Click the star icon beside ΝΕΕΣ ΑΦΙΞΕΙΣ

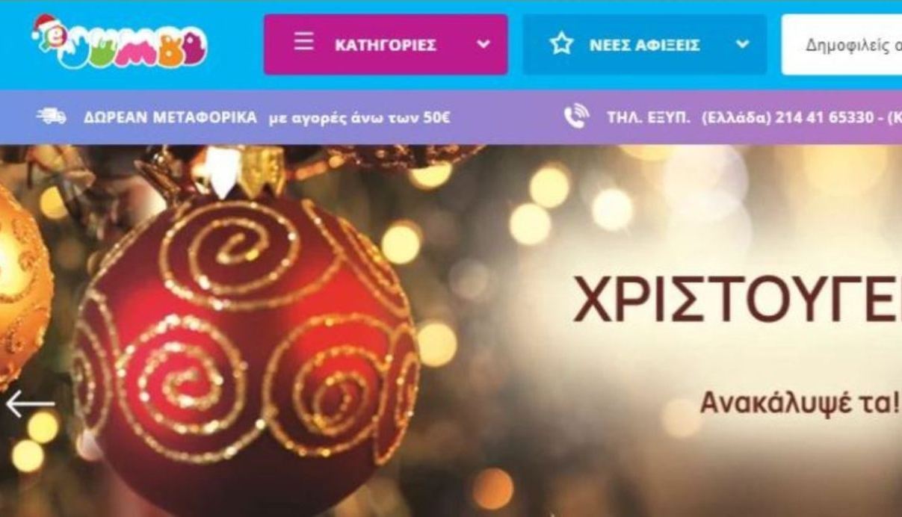pyautogui.click(x=561, y=45)
